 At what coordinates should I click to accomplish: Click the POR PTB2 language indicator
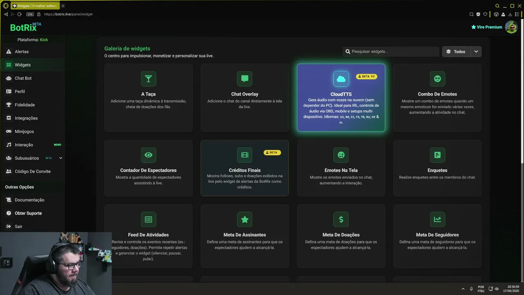[481, 289]
